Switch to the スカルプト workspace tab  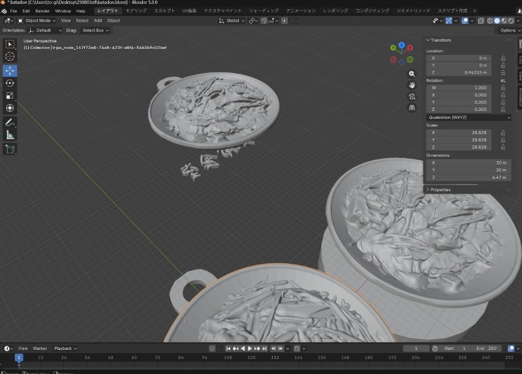pyautogui.click(x=164, y=11)
